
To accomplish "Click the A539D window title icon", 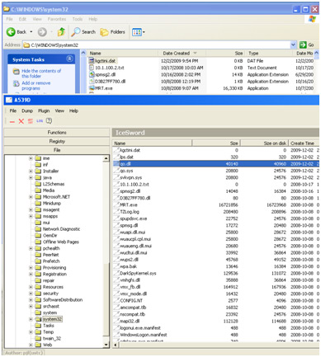I will point(9,100).
